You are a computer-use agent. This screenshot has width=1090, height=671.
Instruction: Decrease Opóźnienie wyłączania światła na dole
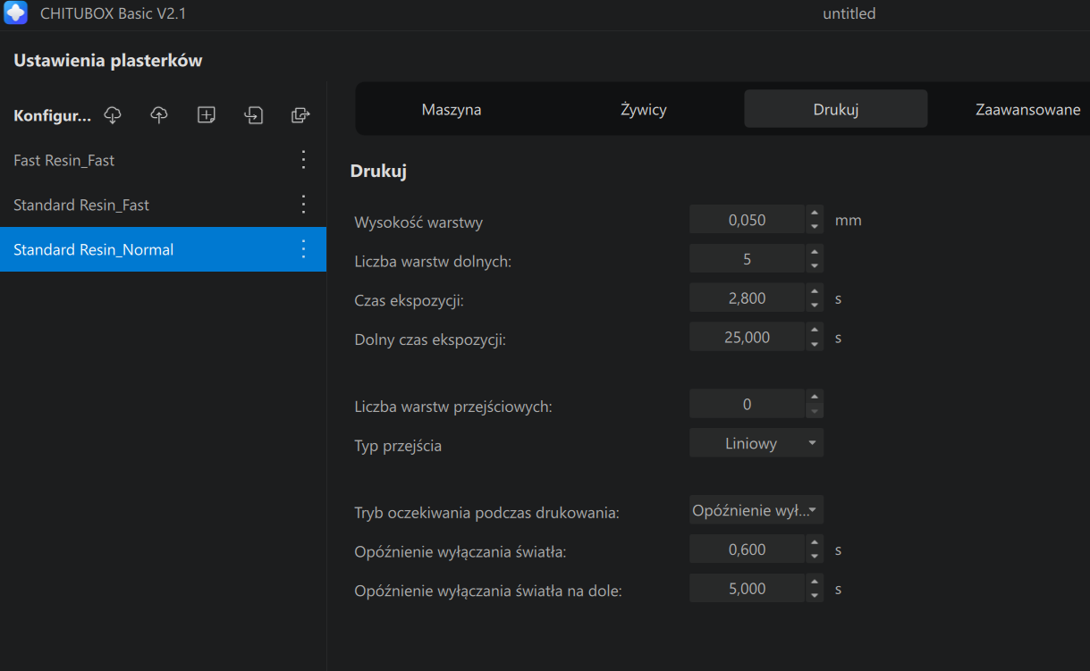click(x=814, y=596)
